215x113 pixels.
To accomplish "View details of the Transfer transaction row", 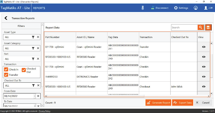I will (x=204, y=47).
